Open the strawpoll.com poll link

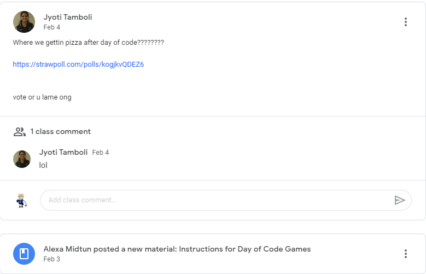tap(78, 65)
